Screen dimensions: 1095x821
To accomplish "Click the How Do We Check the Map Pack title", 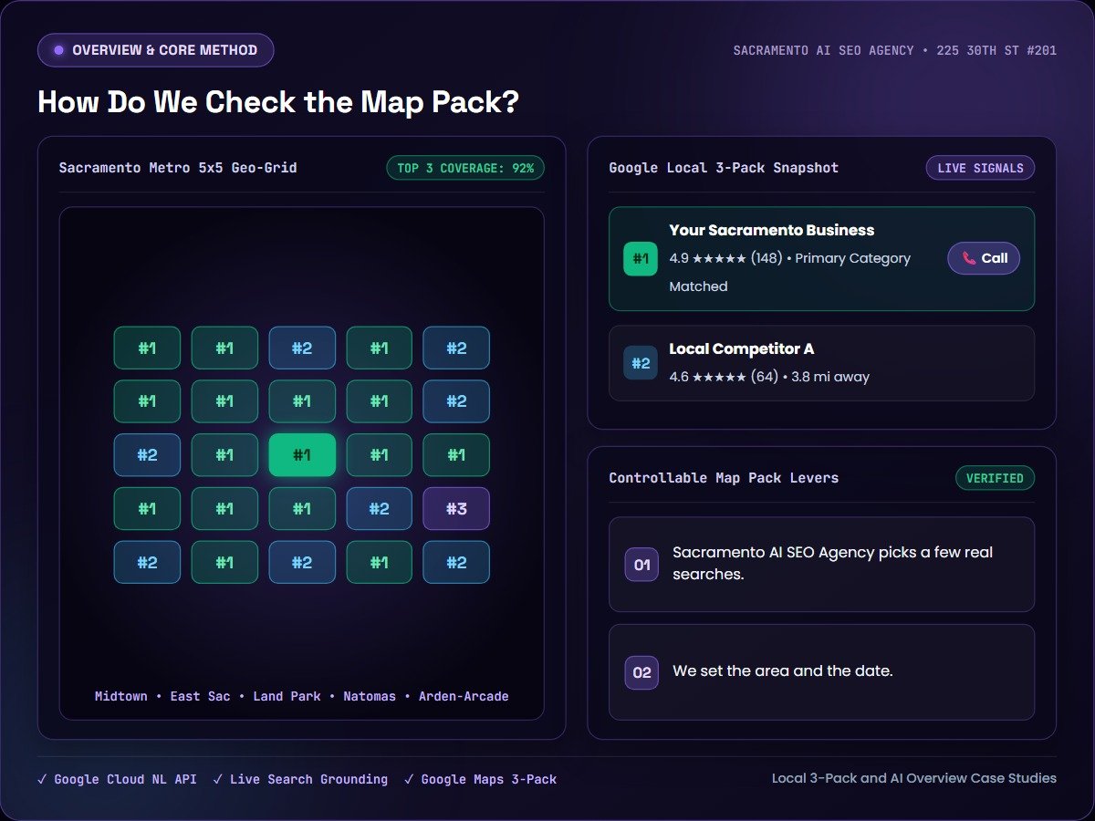I will pos(278,101).
